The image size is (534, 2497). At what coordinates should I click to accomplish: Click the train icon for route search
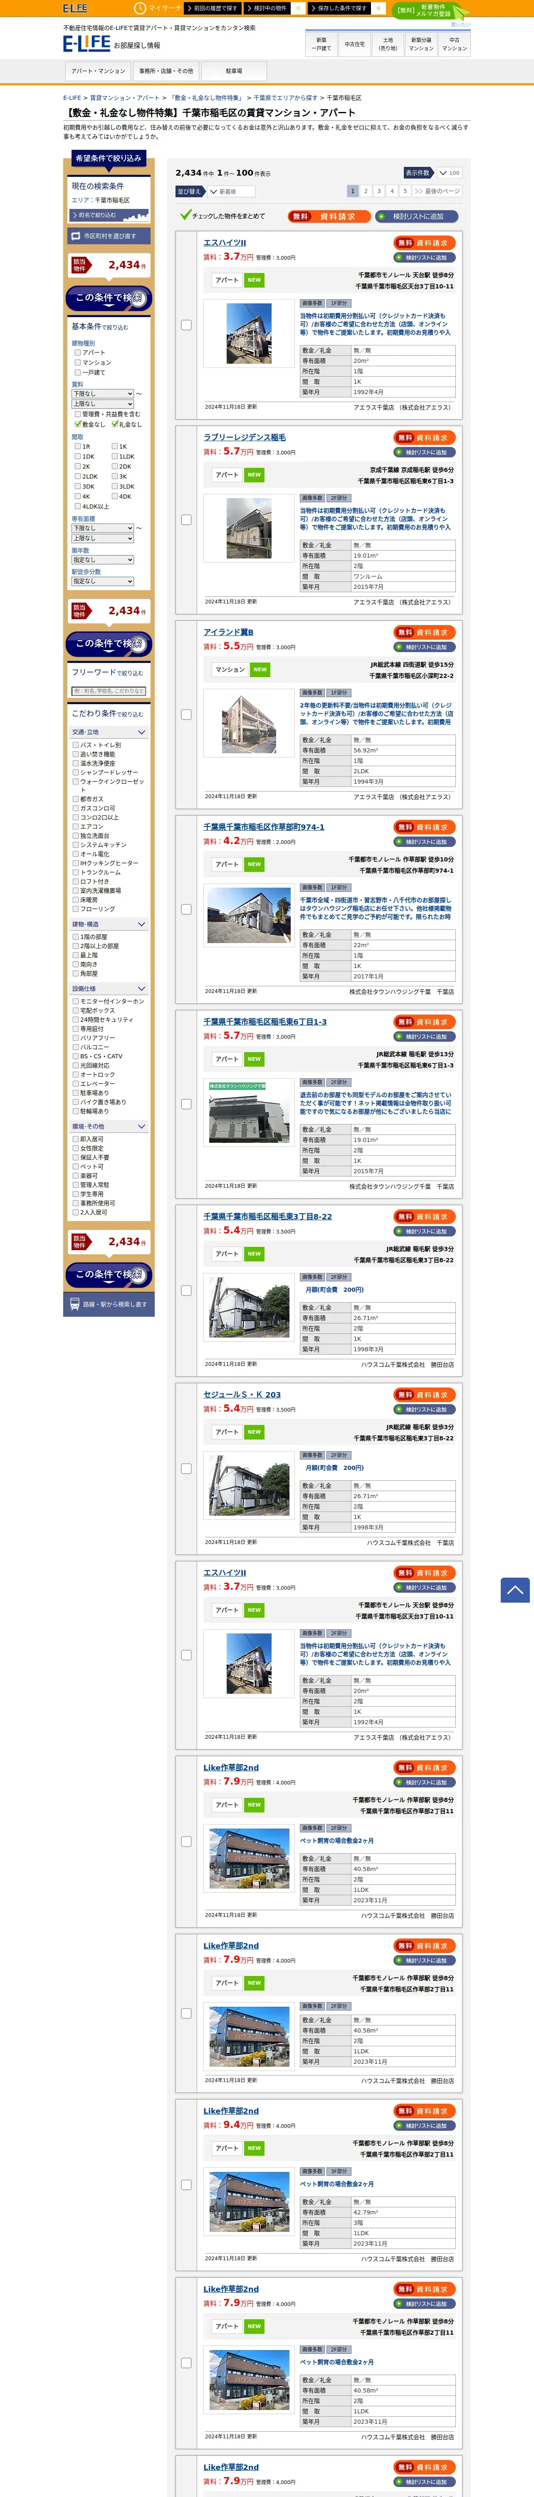click(74, 1304)
